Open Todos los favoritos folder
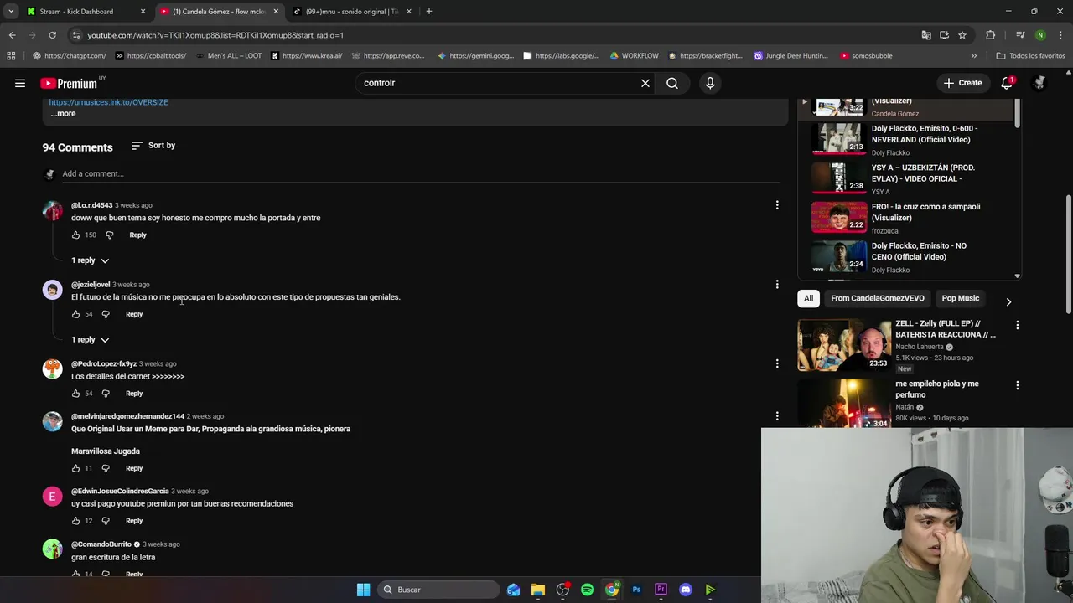This screenshot has height=603, width=1073. pos(1030,56)
